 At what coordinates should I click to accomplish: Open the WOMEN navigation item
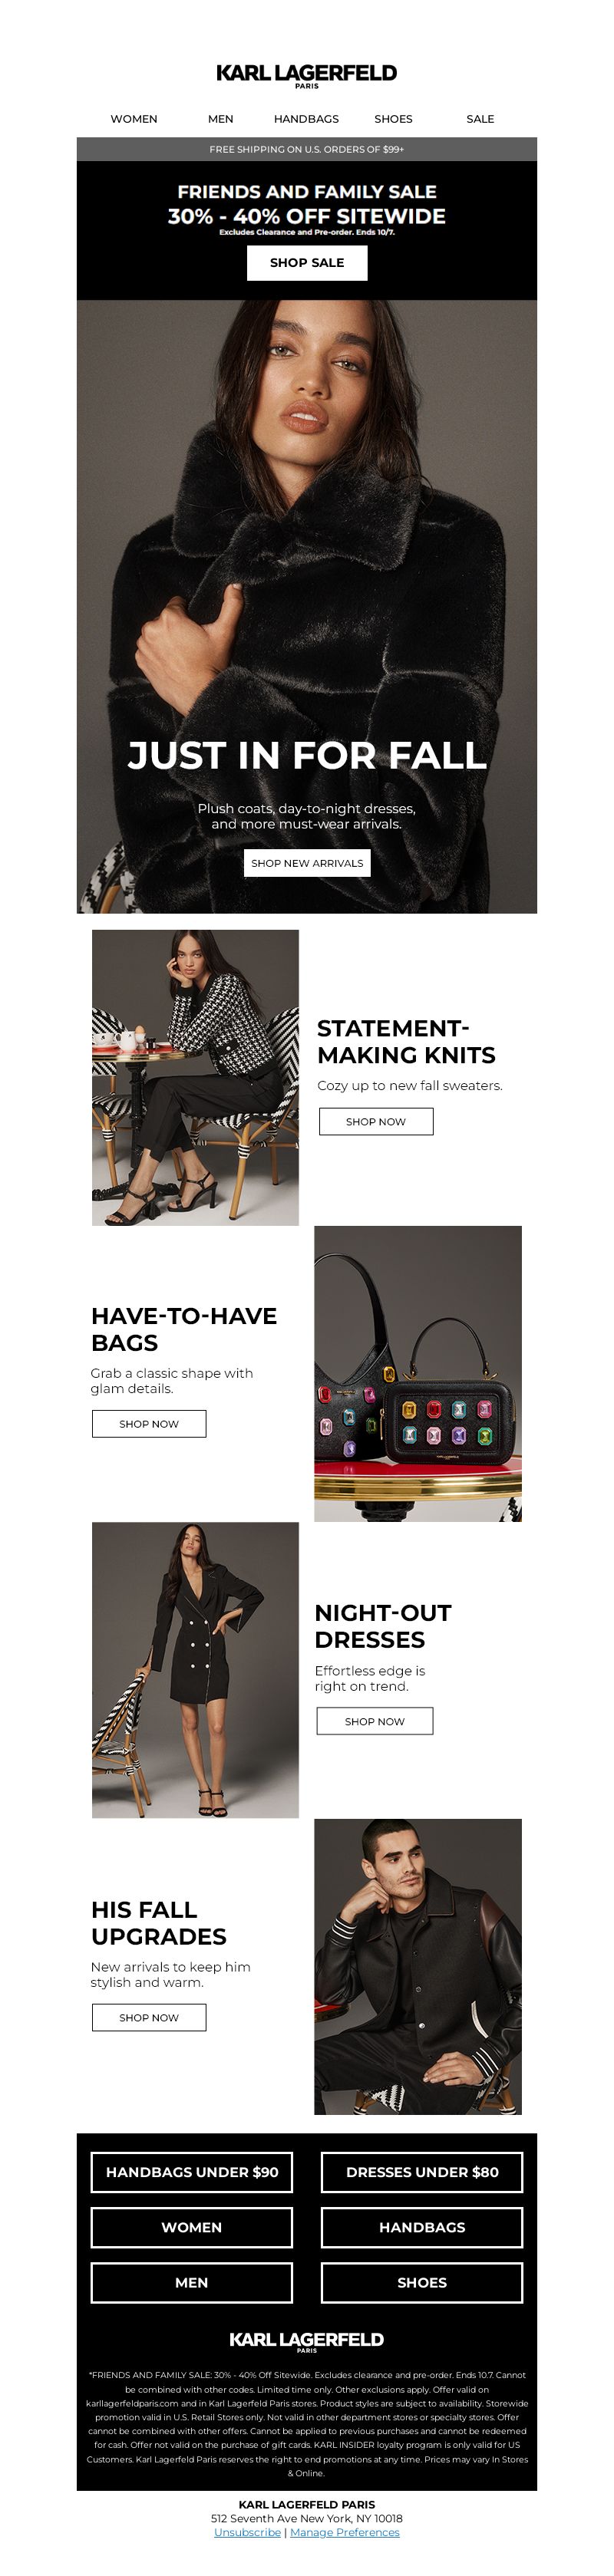134,119
